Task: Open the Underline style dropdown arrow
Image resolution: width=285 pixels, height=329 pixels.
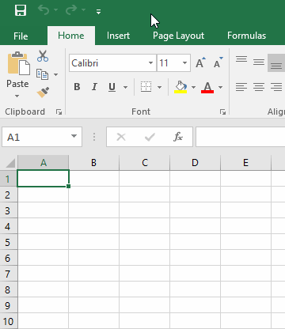Action: click(125, 87)
